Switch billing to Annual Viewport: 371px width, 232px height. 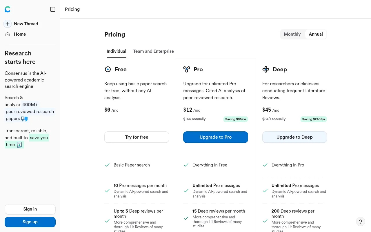pos(316,34)
